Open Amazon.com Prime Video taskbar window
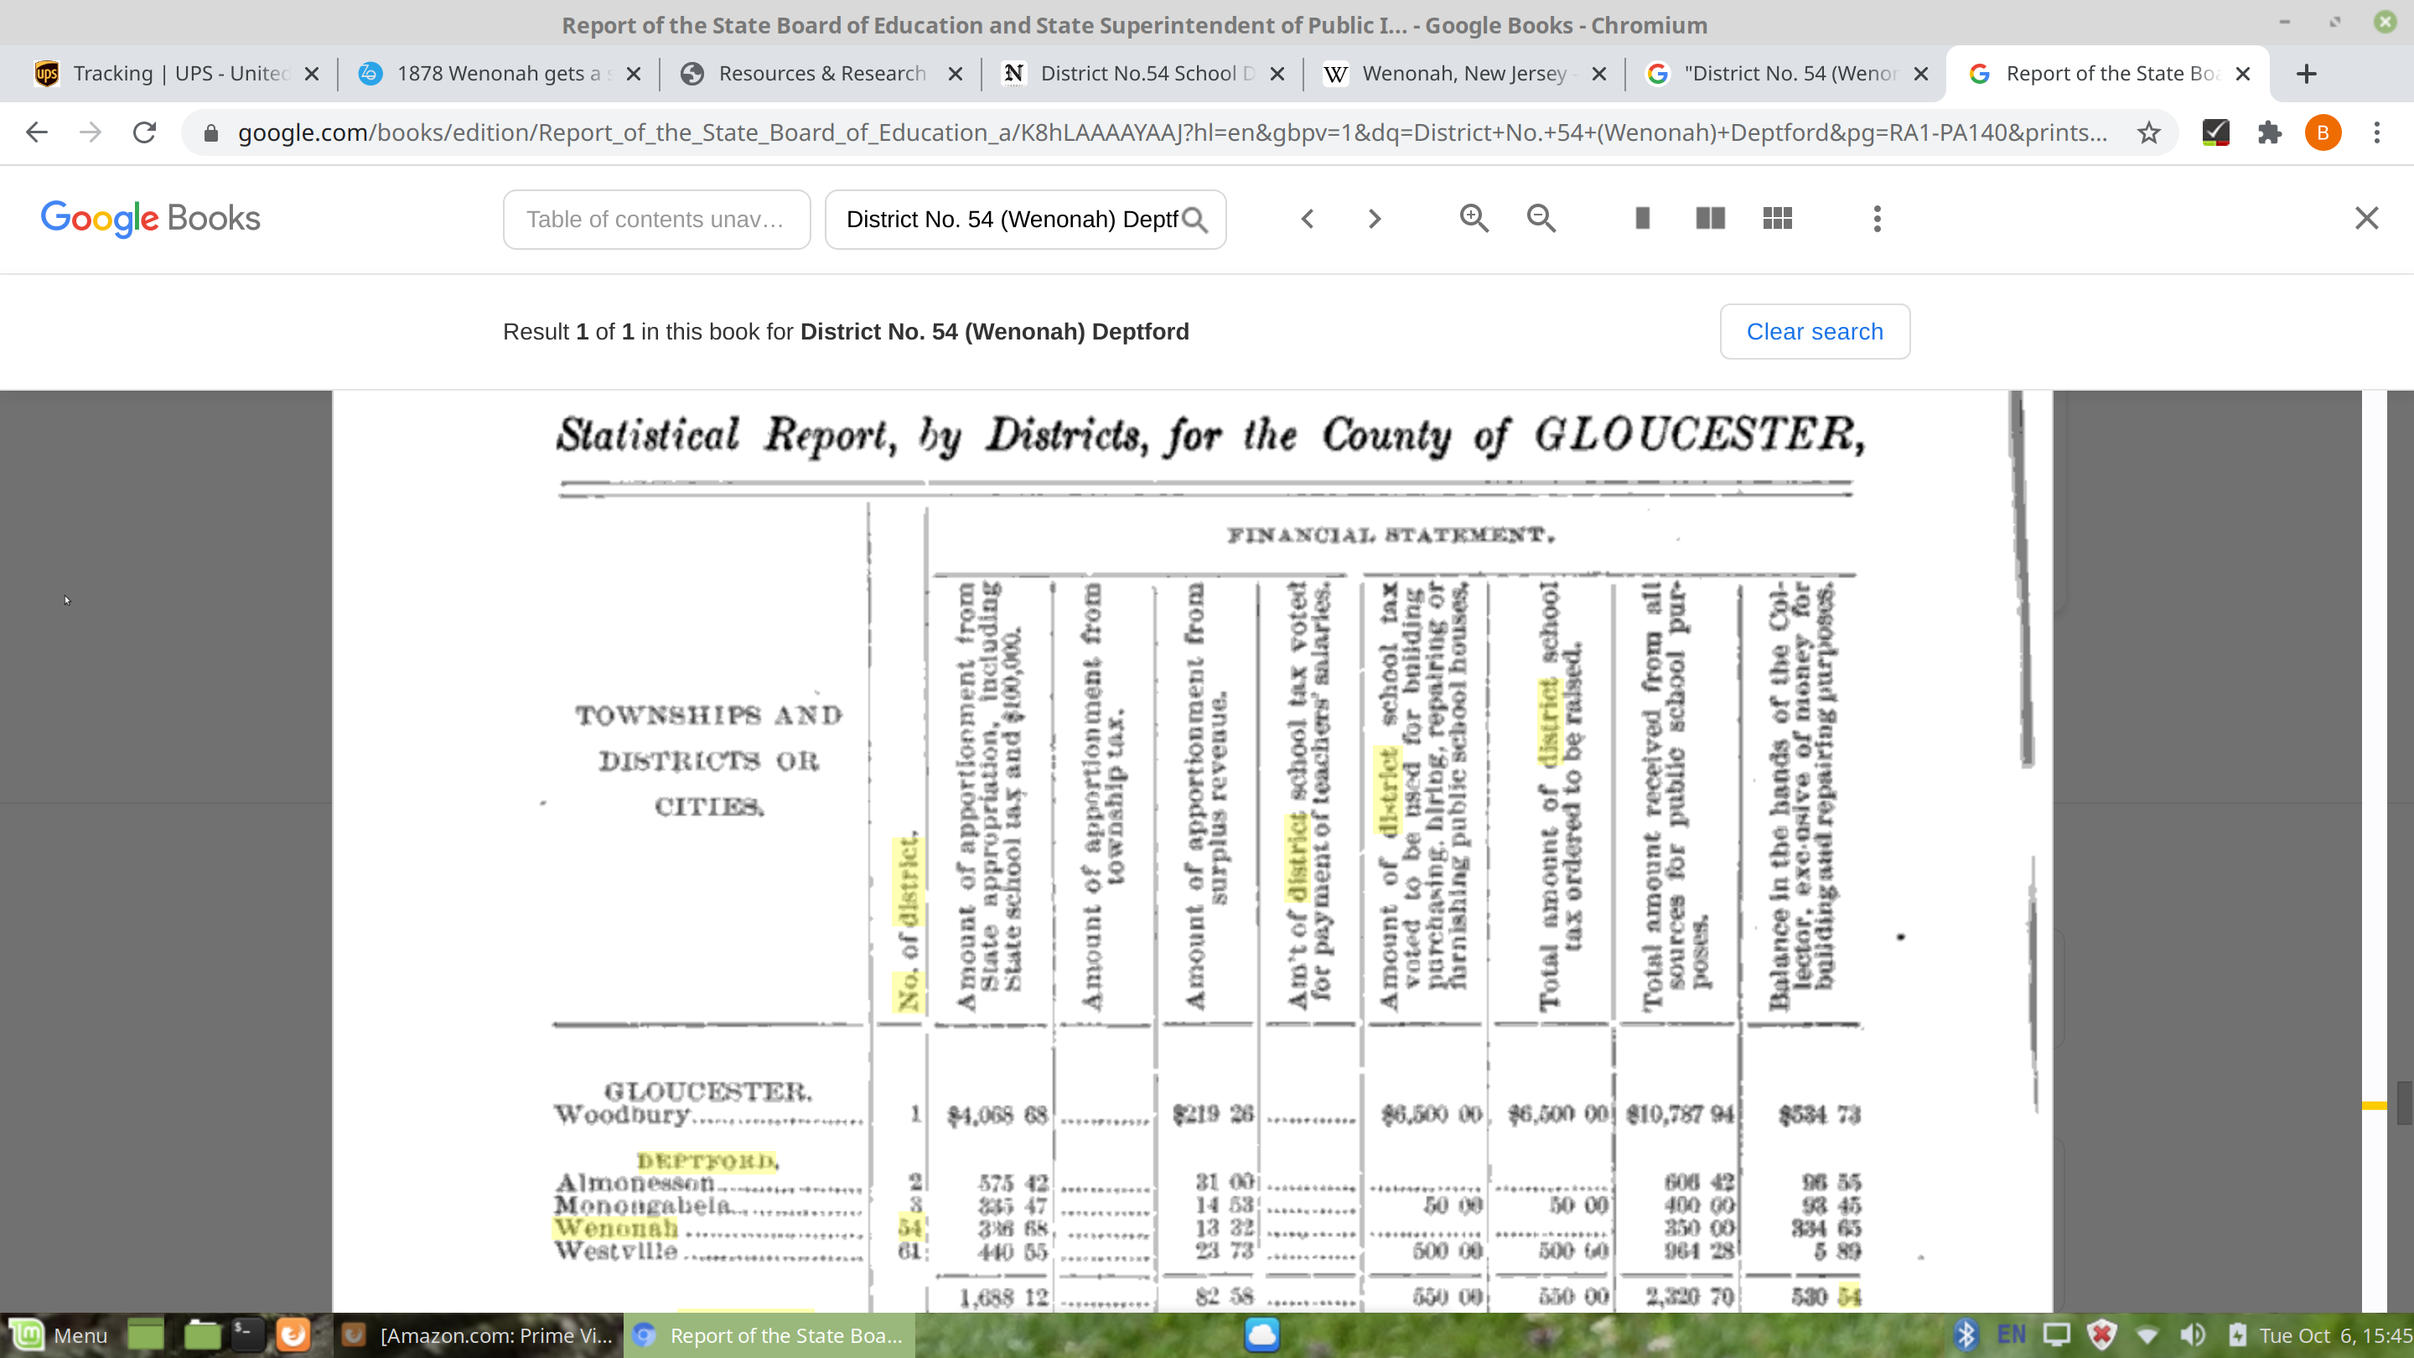The width and height of the screenshot is (2414, 1358). 478,1335
